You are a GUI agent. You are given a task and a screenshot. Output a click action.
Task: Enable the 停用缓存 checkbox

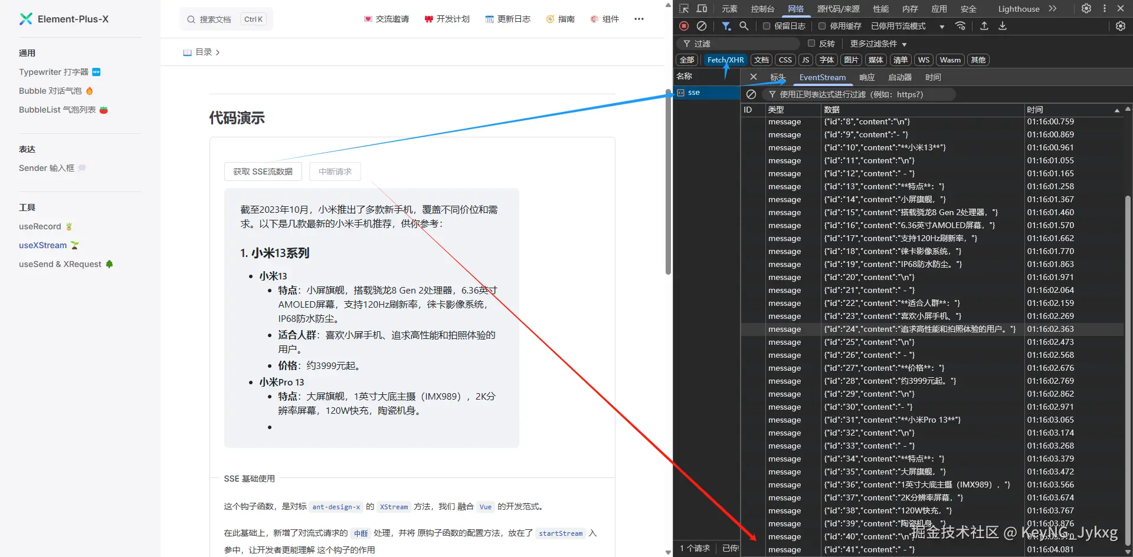(822, 26)
